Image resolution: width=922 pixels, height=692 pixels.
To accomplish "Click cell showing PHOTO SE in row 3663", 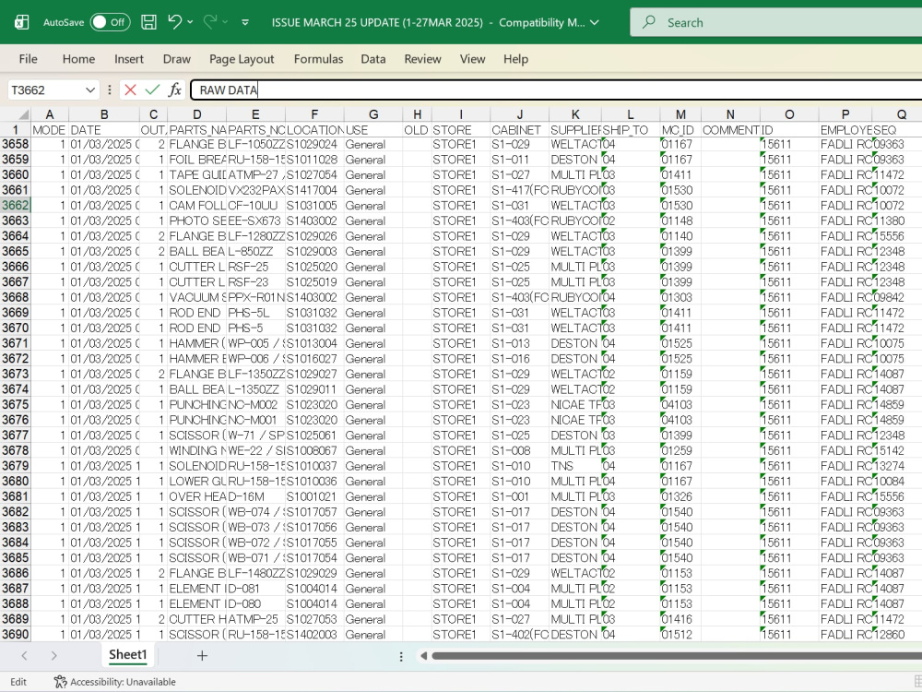I will tap(197, 221).
